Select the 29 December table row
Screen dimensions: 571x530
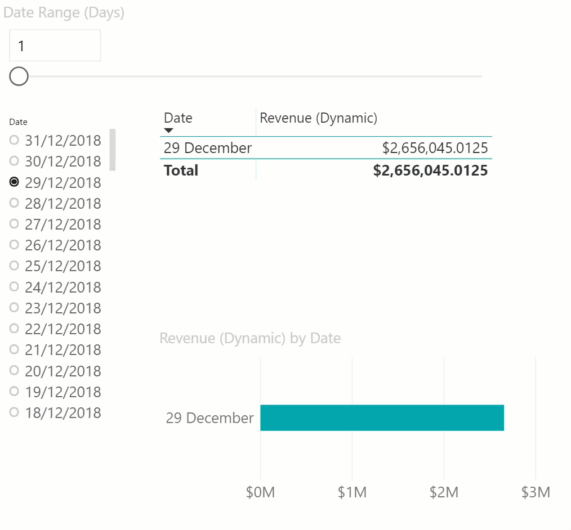pos(208,148)
